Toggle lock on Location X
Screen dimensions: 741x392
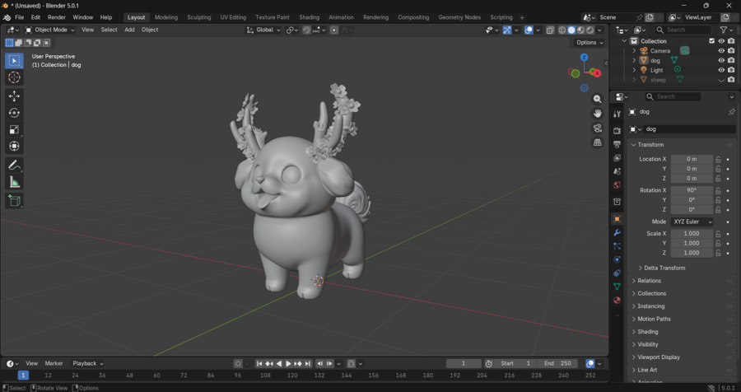[x=718, y=159]
